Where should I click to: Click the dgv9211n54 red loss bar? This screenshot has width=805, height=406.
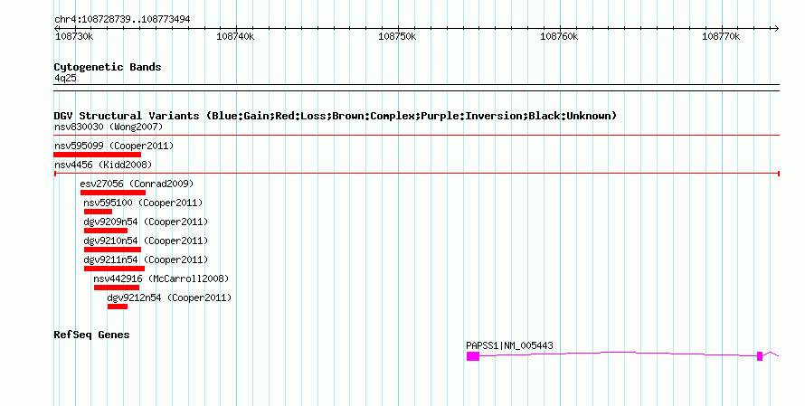click(115, 269)
